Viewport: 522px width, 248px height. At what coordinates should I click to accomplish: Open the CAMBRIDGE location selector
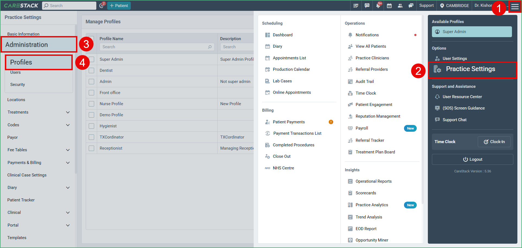454,6
